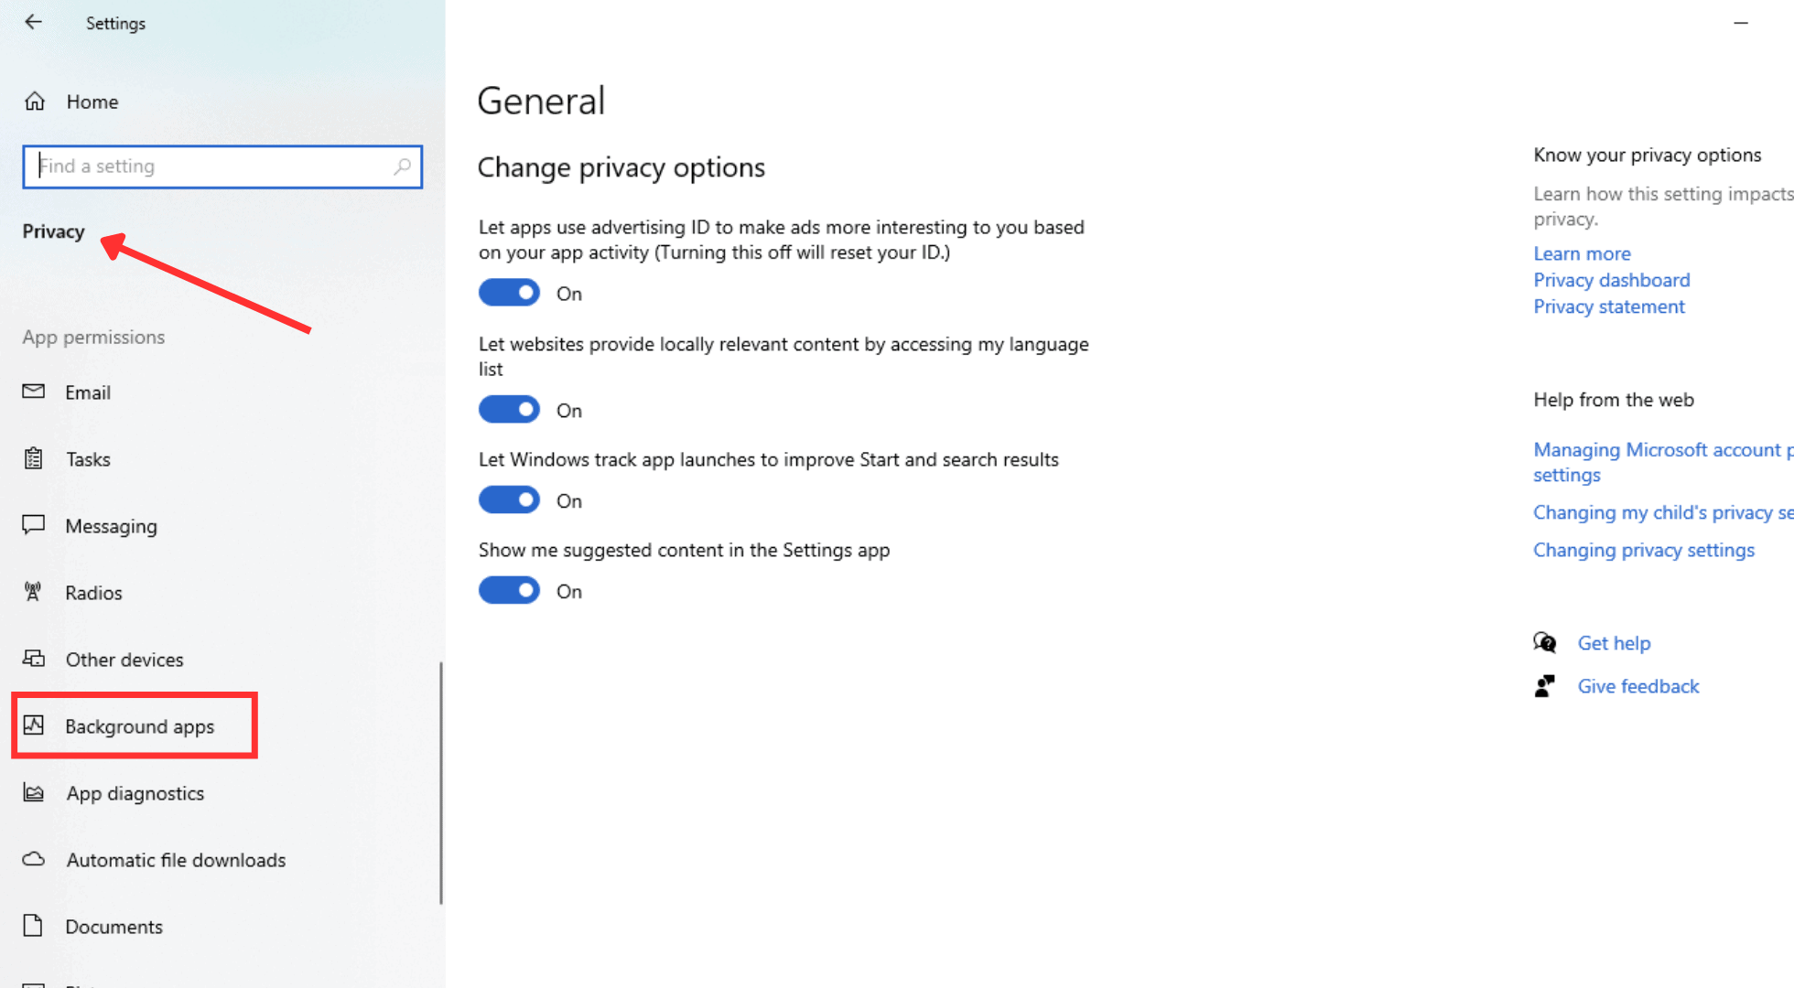Select App diagnostics in the sidebar
Screen dimensions: 1794x988
tap(135, 793)
